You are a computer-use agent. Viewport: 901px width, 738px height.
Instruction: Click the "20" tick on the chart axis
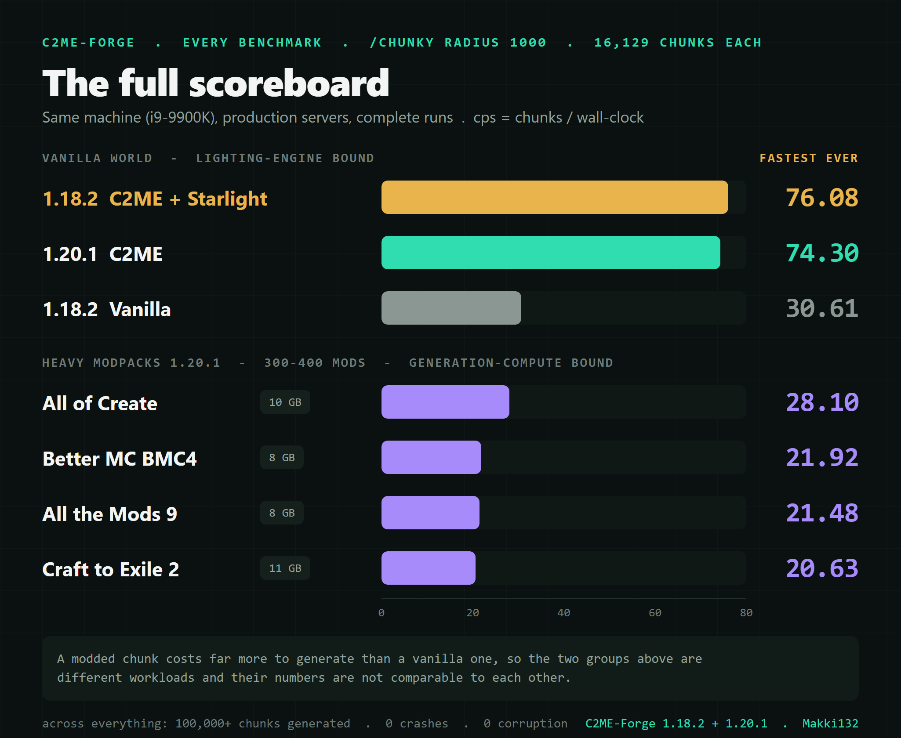click(x=472, y=613)
